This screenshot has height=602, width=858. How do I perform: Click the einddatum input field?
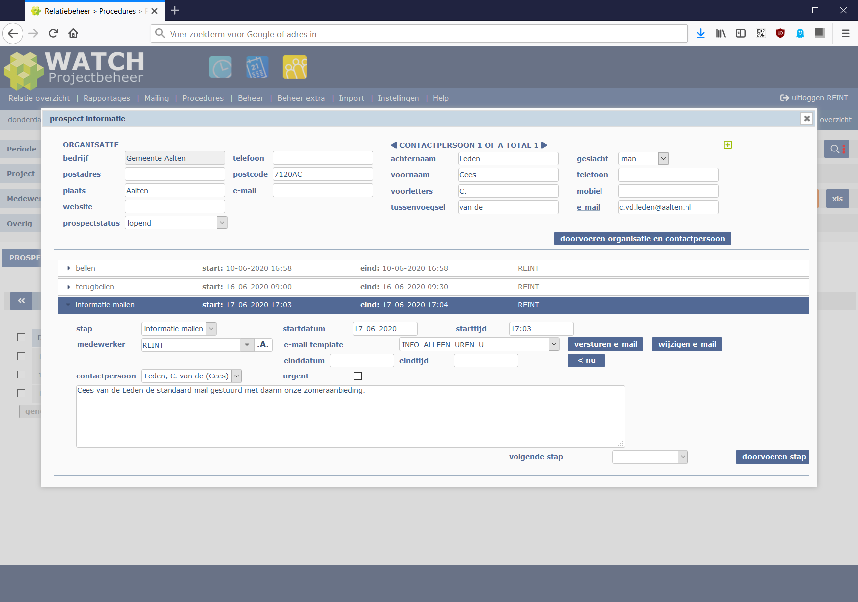click(x=362, y=360)
